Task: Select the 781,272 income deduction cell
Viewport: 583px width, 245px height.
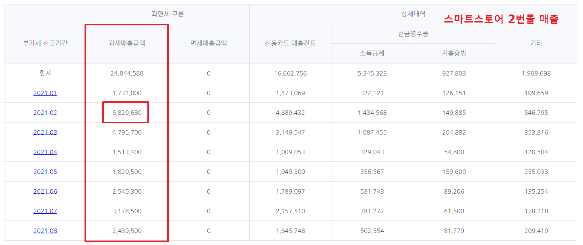Action: [x=372, y=211]
